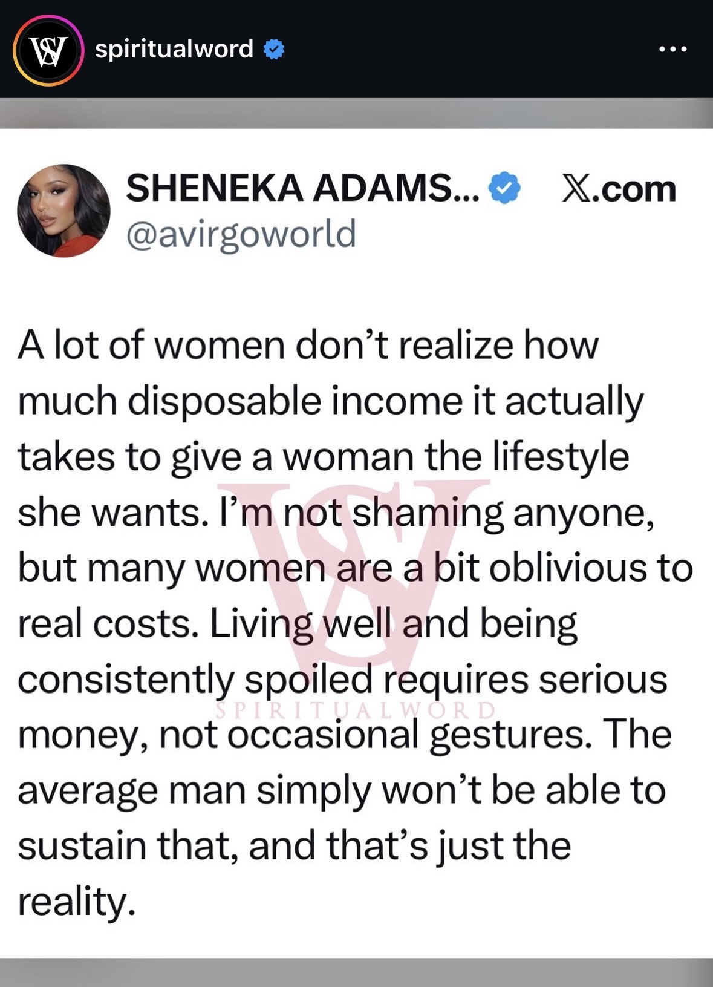Screen dimensions: 713x987
Task: Click the truncation ellipsis after ADAMS
Action: click(x=470, y=192)
